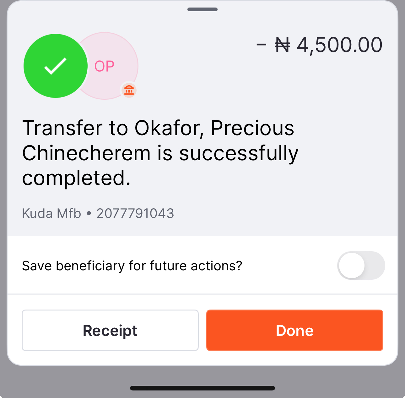This screenshot has width=405, height=398.
Task: Click the word 'completed.' in message
Action: tap(76, 178)
